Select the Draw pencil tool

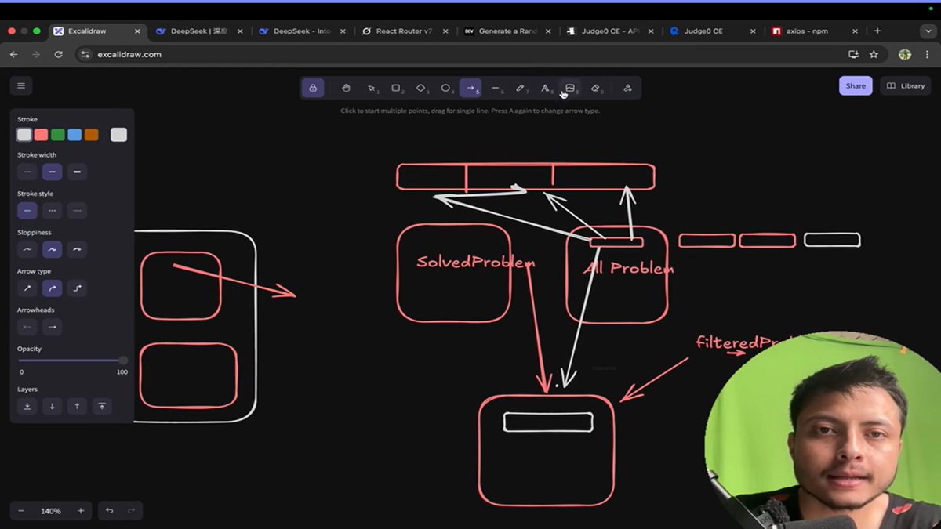pyautogui.click(x=520, y=88)
